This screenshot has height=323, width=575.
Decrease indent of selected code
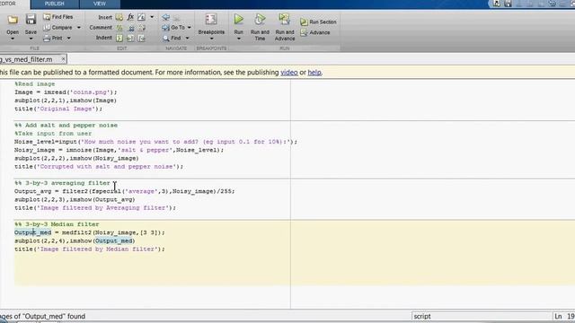pos(142,38)
